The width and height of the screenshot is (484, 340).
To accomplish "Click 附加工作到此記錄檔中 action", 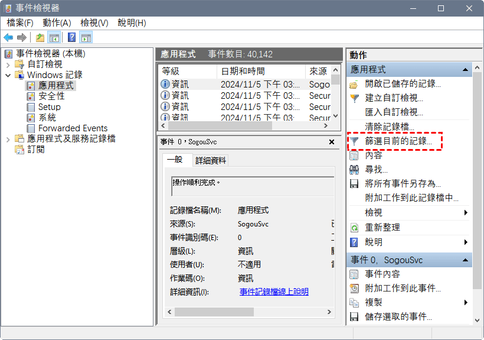I will point(411,198).
